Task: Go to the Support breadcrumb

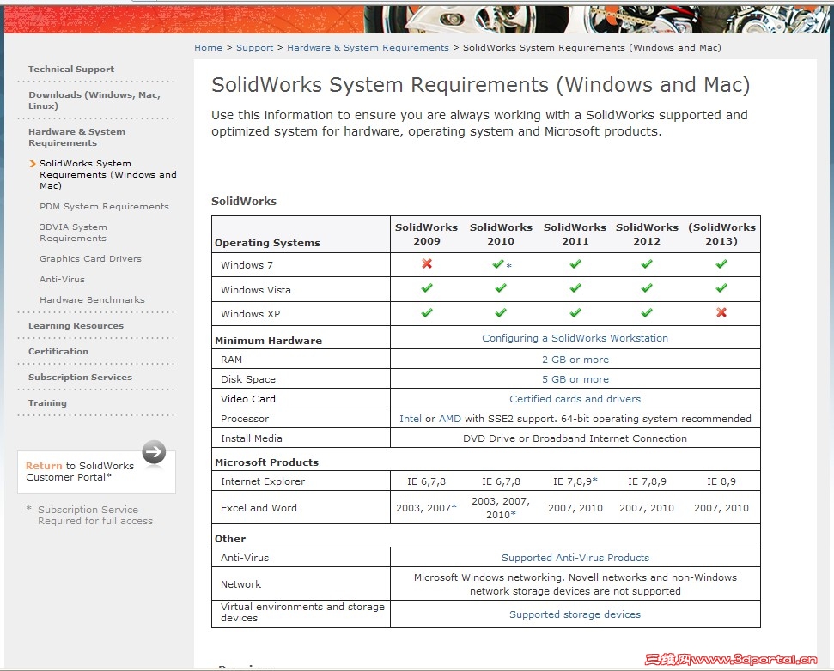Action: [x=255, y=48]
